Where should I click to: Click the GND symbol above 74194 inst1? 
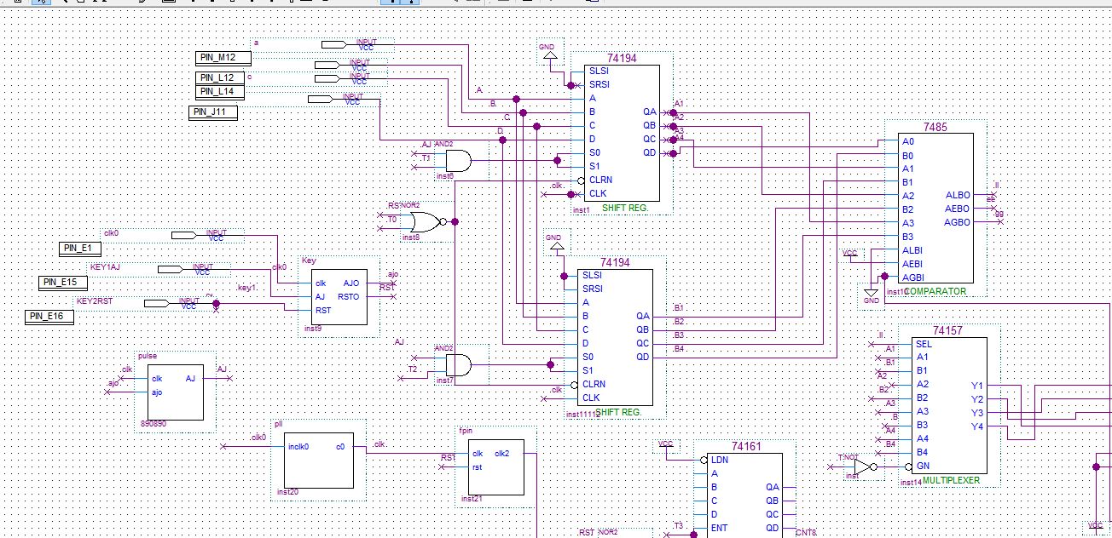point(549,55)
